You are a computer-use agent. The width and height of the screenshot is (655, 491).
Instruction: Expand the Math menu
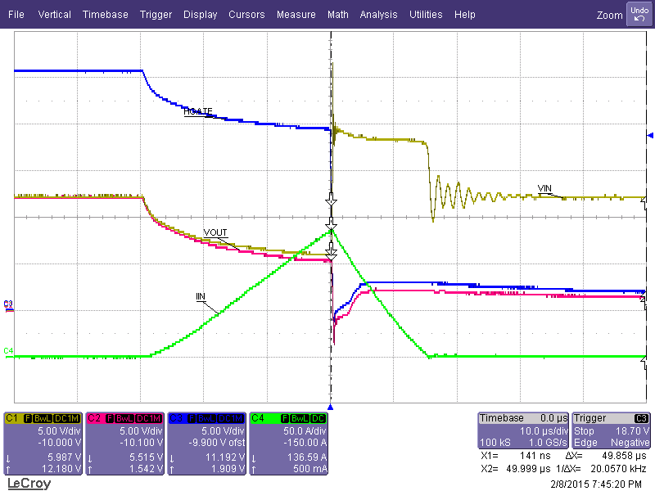(337, 15)
